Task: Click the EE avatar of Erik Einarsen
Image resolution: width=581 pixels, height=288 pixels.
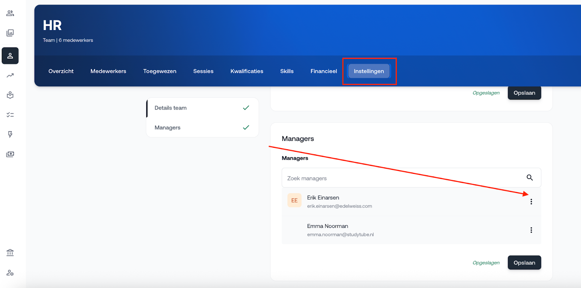Action: (x=294, y=200)
